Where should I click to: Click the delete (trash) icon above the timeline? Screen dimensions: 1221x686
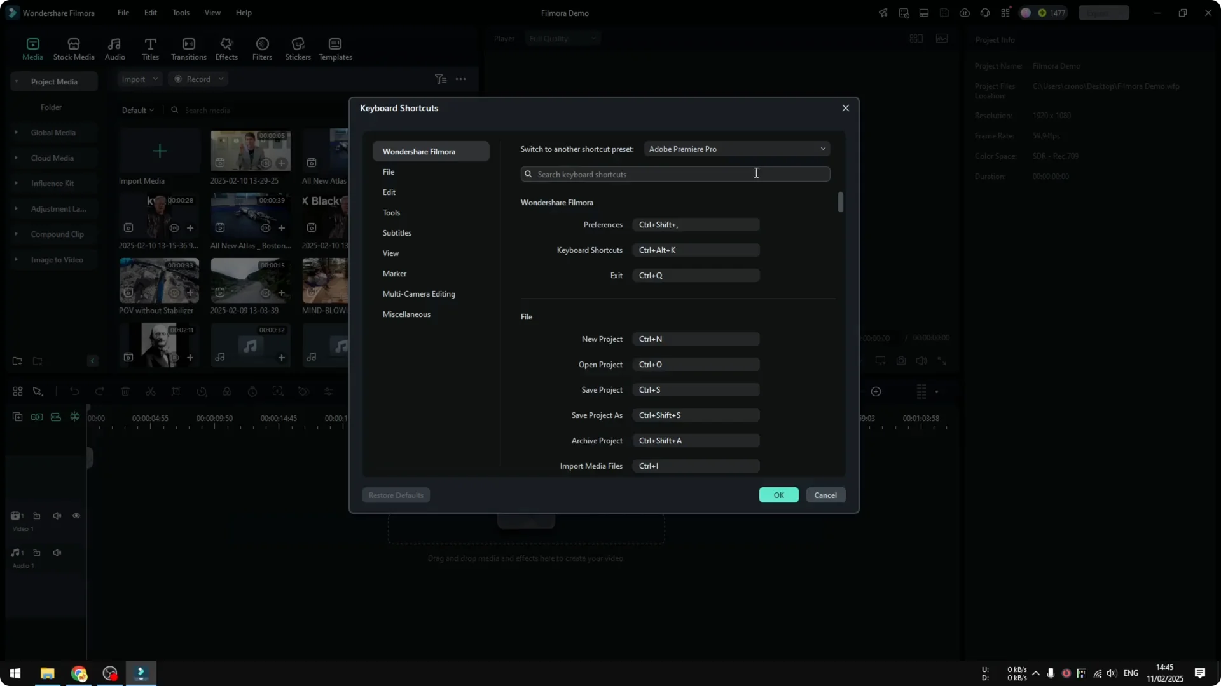pyautogui.click(x=125, y=391)
